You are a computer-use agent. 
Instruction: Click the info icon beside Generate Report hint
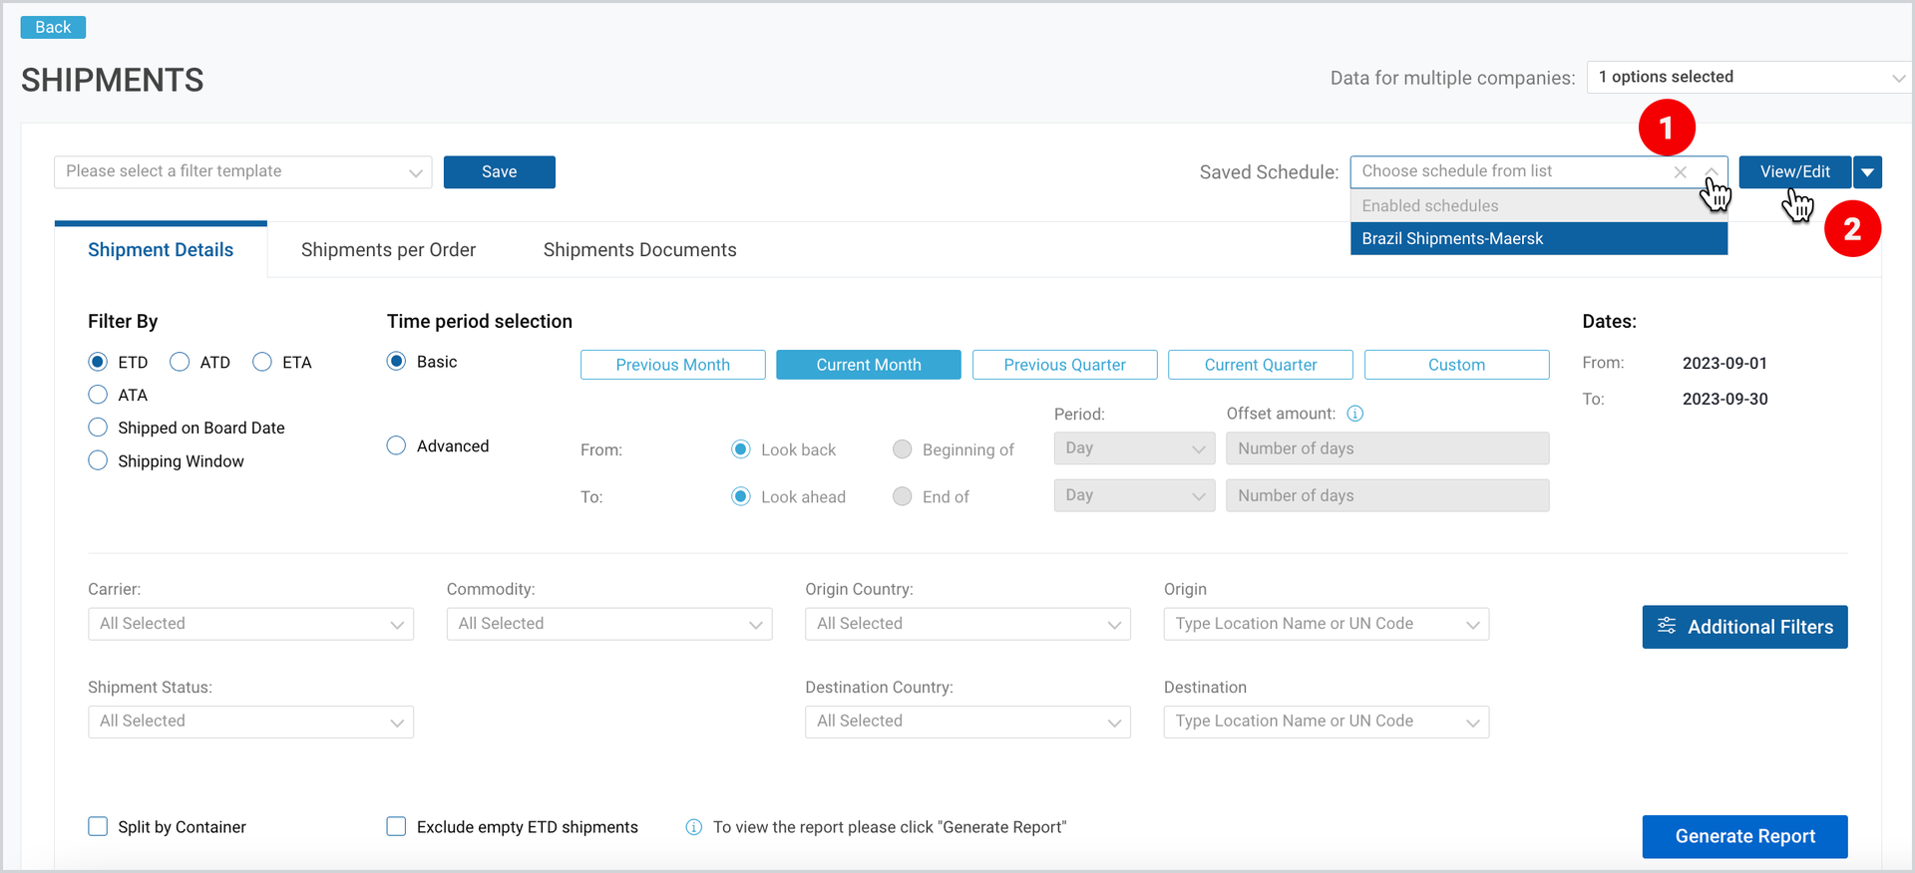[x=694, y=827]
